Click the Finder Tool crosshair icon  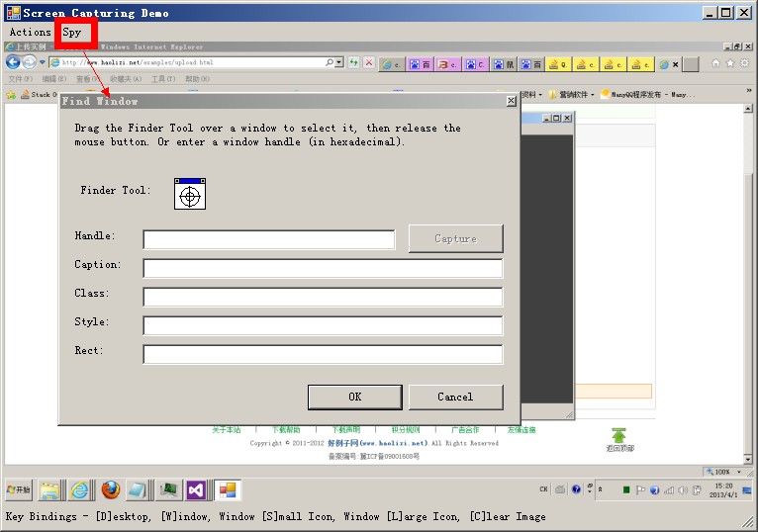(x=190, y=194)
